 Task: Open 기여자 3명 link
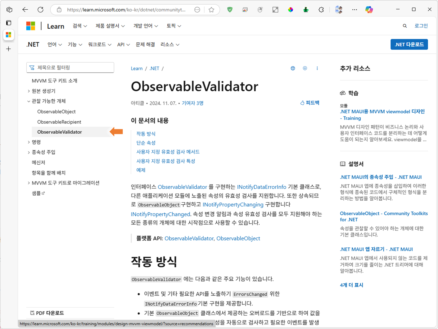click(192, 103)
